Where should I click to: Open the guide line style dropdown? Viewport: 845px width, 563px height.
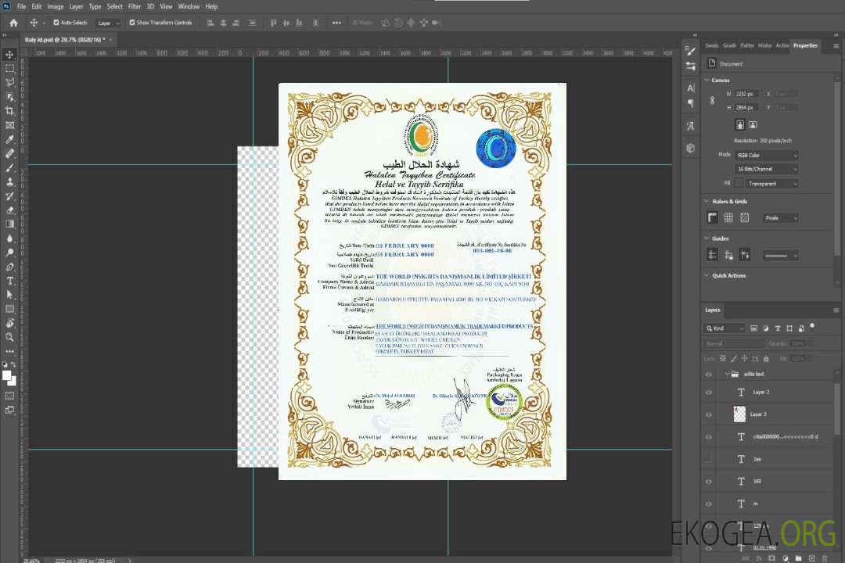780,256
